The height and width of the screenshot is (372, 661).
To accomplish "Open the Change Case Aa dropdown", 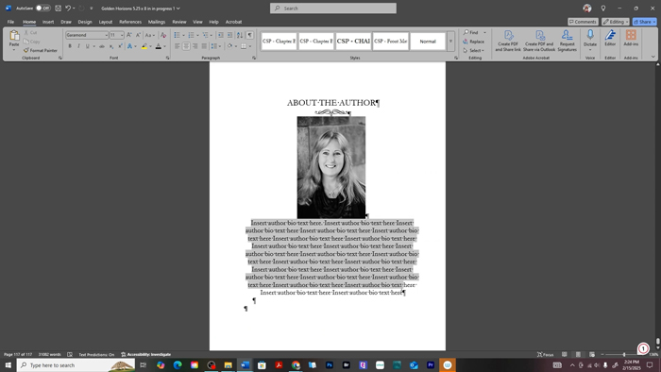I will coord(149,35).
